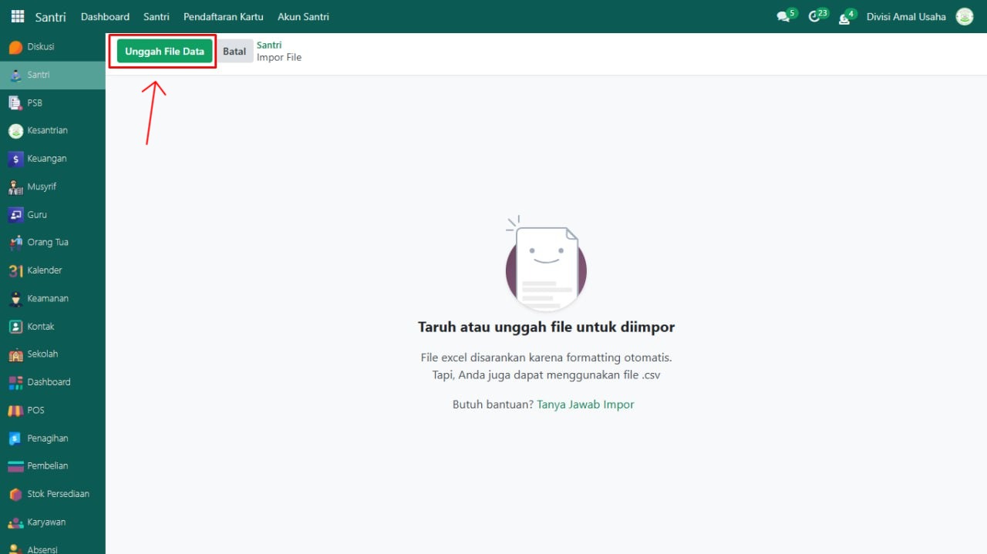Open the POS sidebar app
This screenshot has height=554, width=987.
[x=15, y=410]
